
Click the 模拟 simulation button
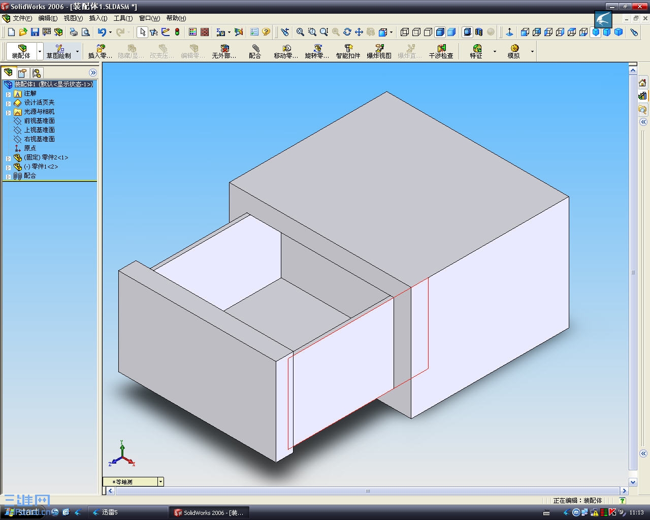tap(514, 51)
